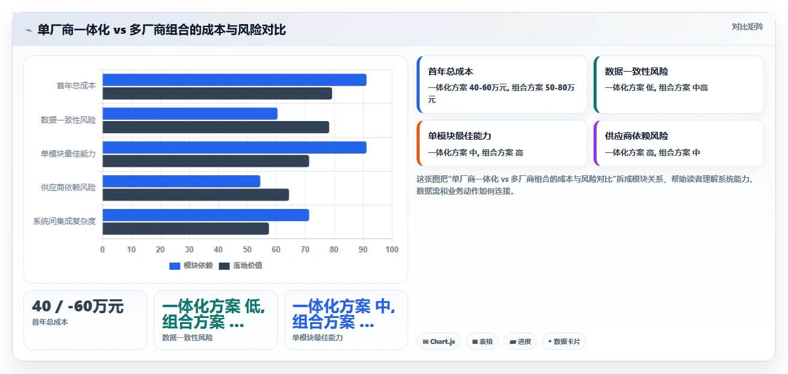Viewport: 788px width, 374px height.
Task: Open the 单模块最佳能力 info card
Action: (501, 143)
